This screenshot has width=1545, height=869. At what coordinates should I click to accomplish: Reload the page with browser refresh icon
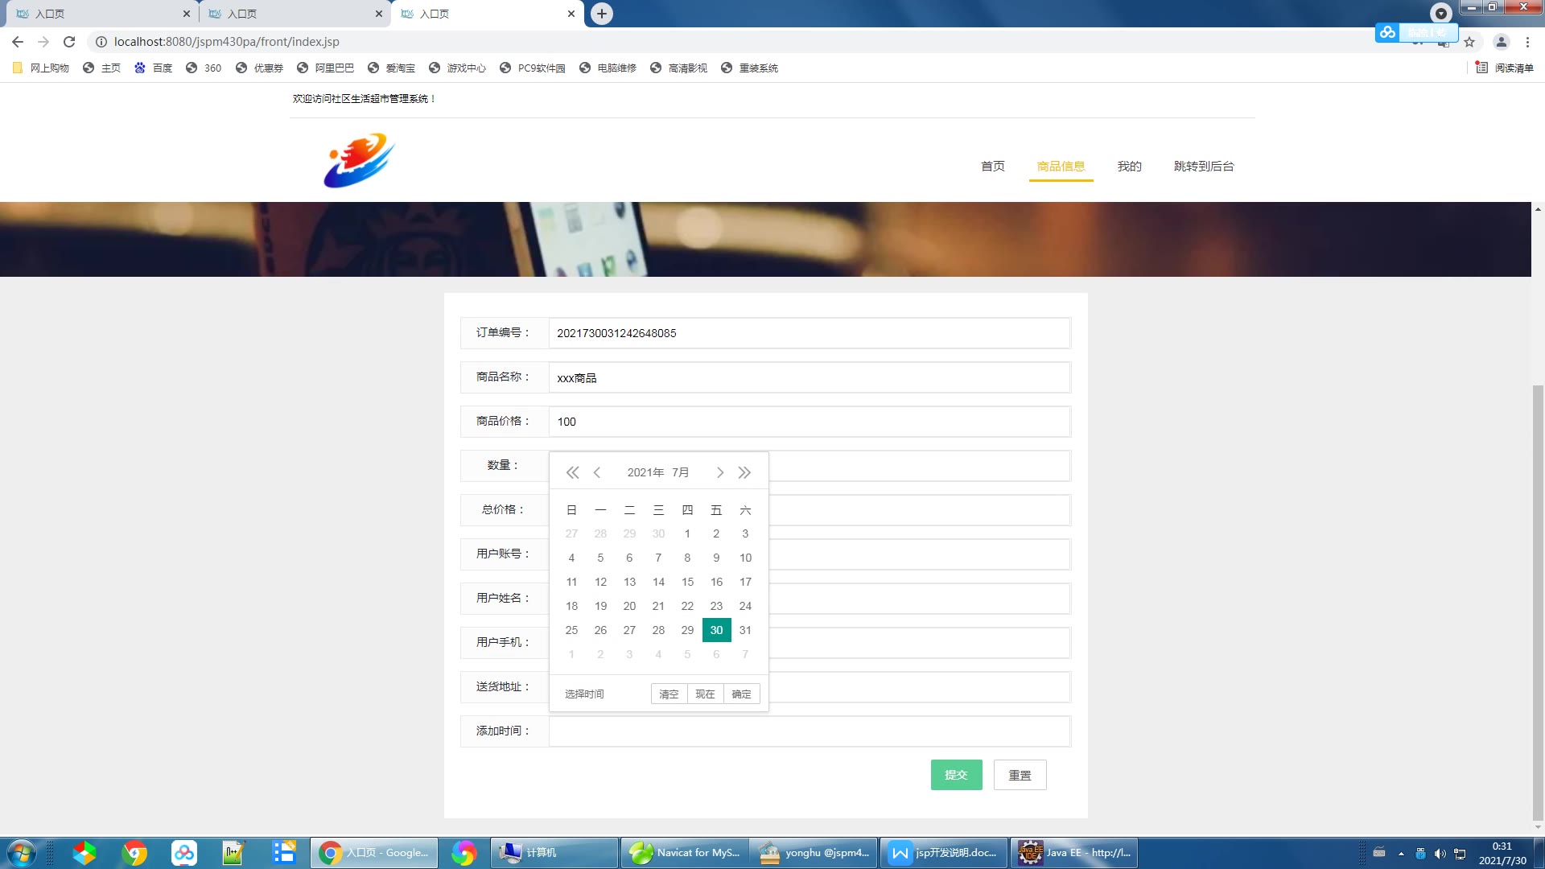coord(69,42)
